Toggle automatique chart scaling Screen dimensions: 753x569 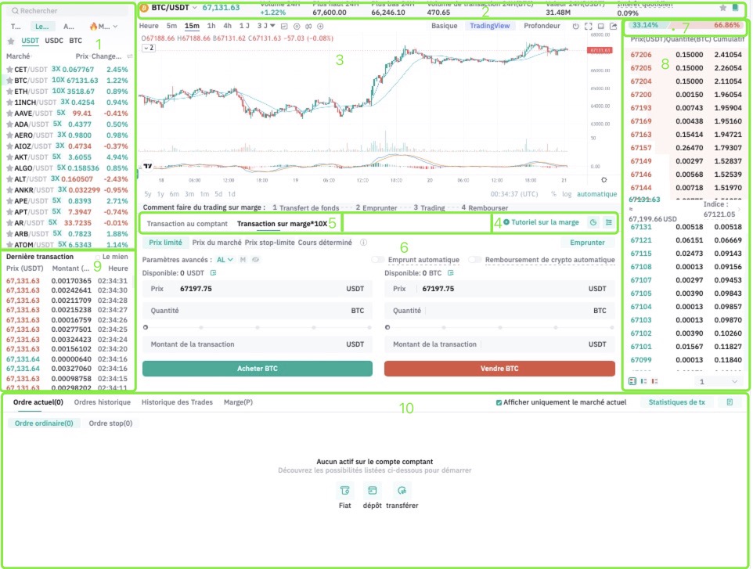pos(597,194)
